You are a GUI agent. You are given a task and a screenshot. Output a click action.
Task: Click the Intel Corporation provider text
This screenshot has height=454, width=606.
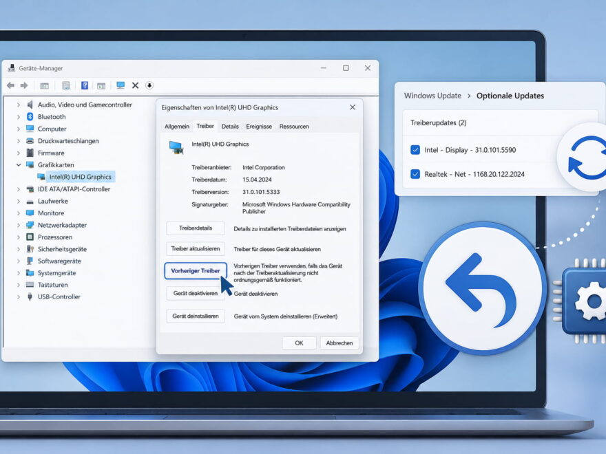pos(264,168)
